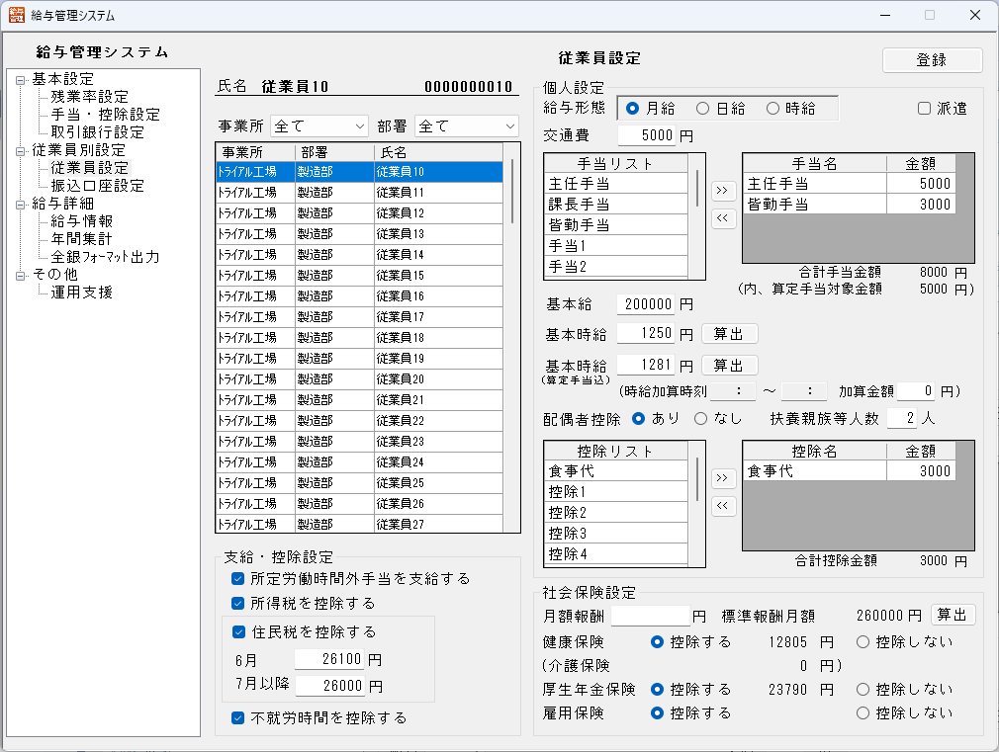Open 運用支援 in the tree

pos(81,292)
